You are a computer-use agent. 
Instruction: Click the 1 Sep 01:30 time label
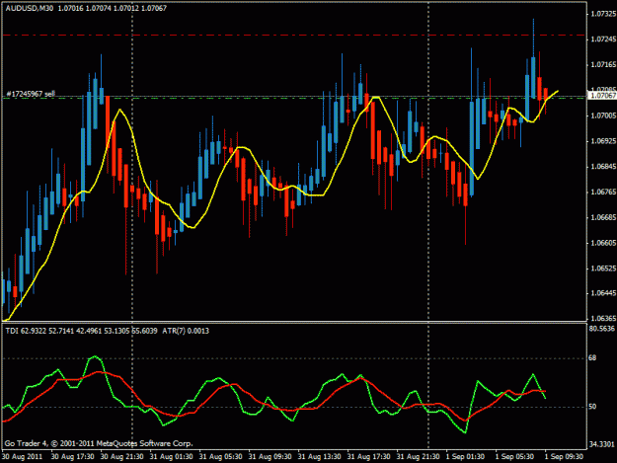[465, 457]
